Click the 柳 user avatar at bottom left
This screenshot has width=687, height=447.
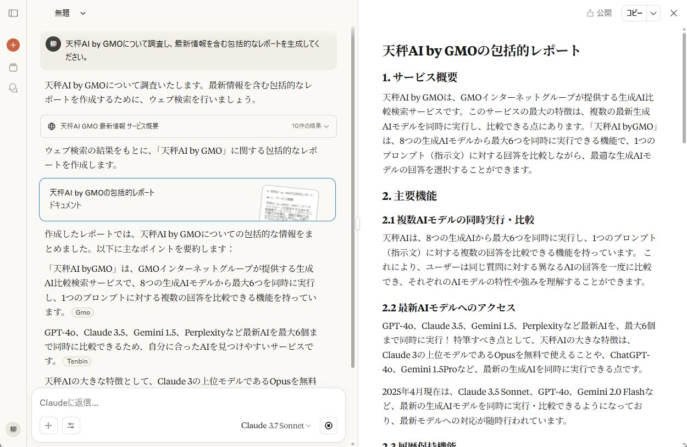[13, 429]
